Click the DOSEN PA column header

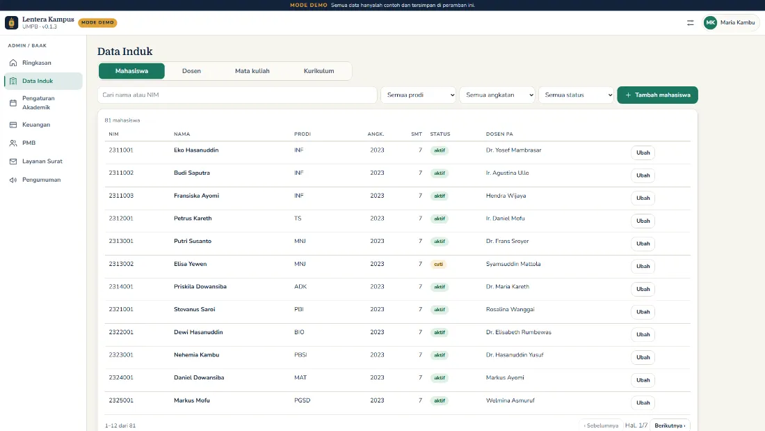pos(499,134)
